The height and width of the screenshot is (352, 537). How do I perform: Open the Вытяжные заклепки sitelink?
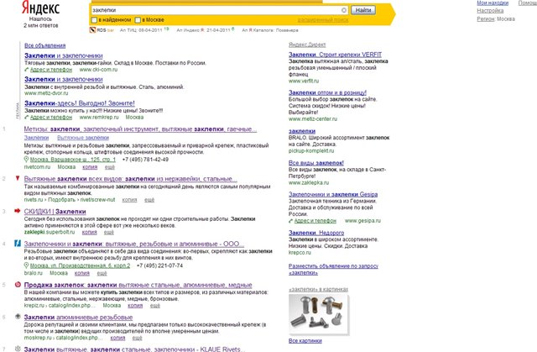83,138
